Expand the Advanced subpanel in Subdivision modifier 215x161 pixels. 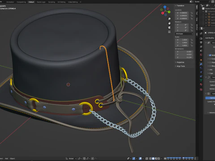211,113
